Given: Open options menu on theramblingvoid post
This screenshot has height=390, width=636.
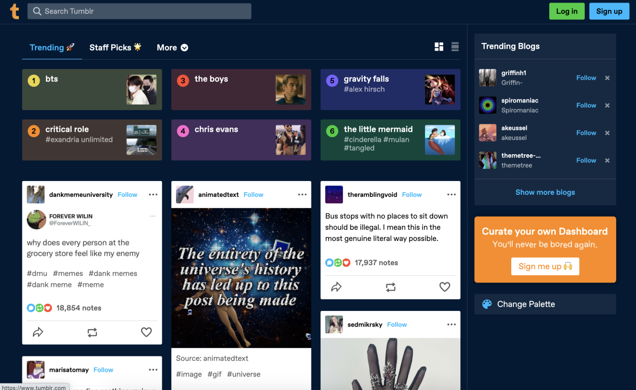Looking at the screenshot, I should pos(451,195).
